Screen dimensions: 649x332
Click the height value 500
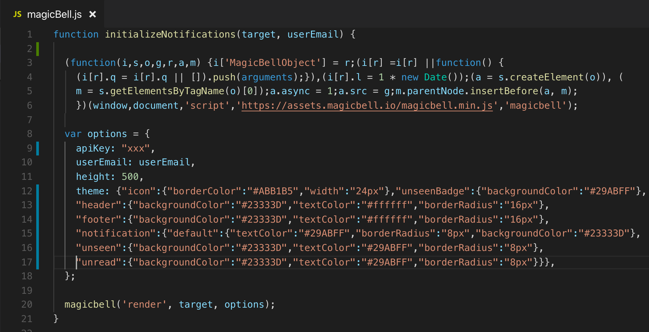click(130, 177)
